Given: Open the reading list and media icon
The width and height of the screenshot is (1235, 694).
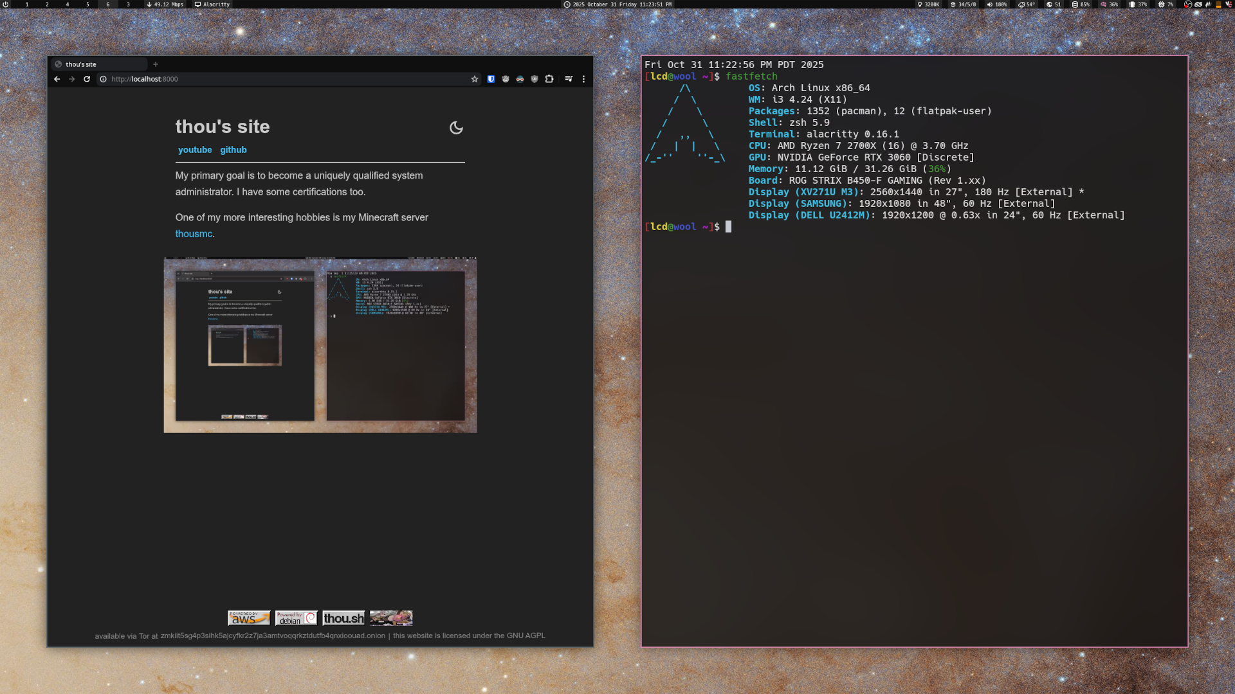Looking at the screenshot, I should pyautogui.click(x=569, y=78).
